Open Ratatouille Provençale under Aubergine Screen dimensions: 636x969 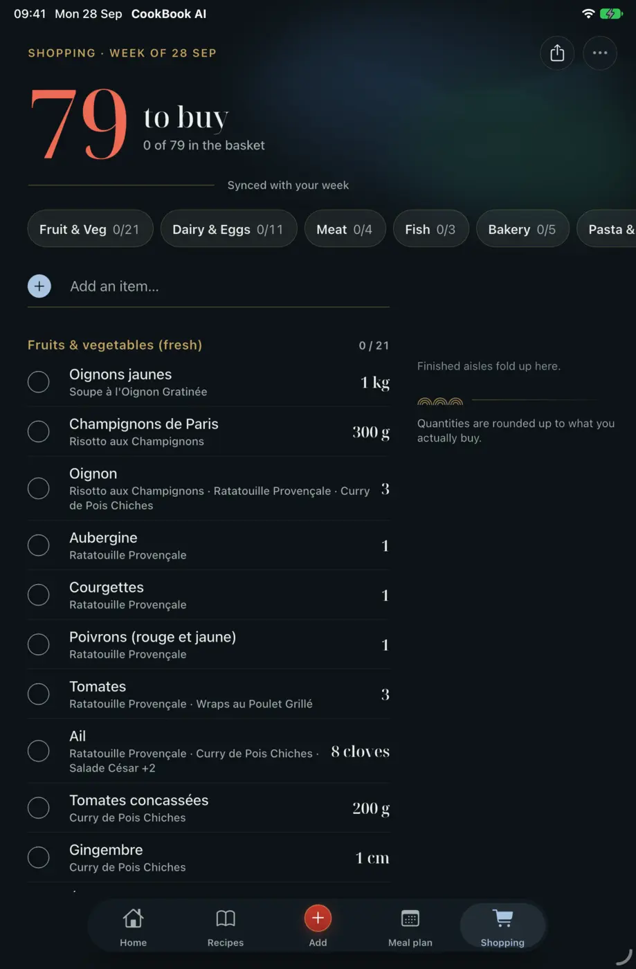pos(128,555)
